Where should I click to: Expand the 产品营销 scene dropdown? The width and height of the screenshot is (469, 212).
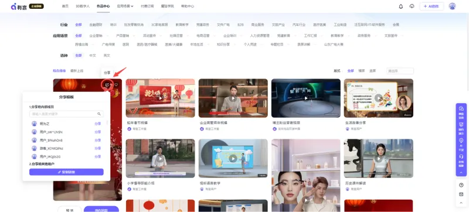tap(134, 36)
